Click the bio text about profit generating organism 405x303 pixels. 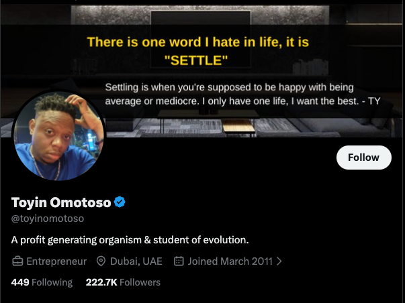pyautogui.click(x=130, y=239)
